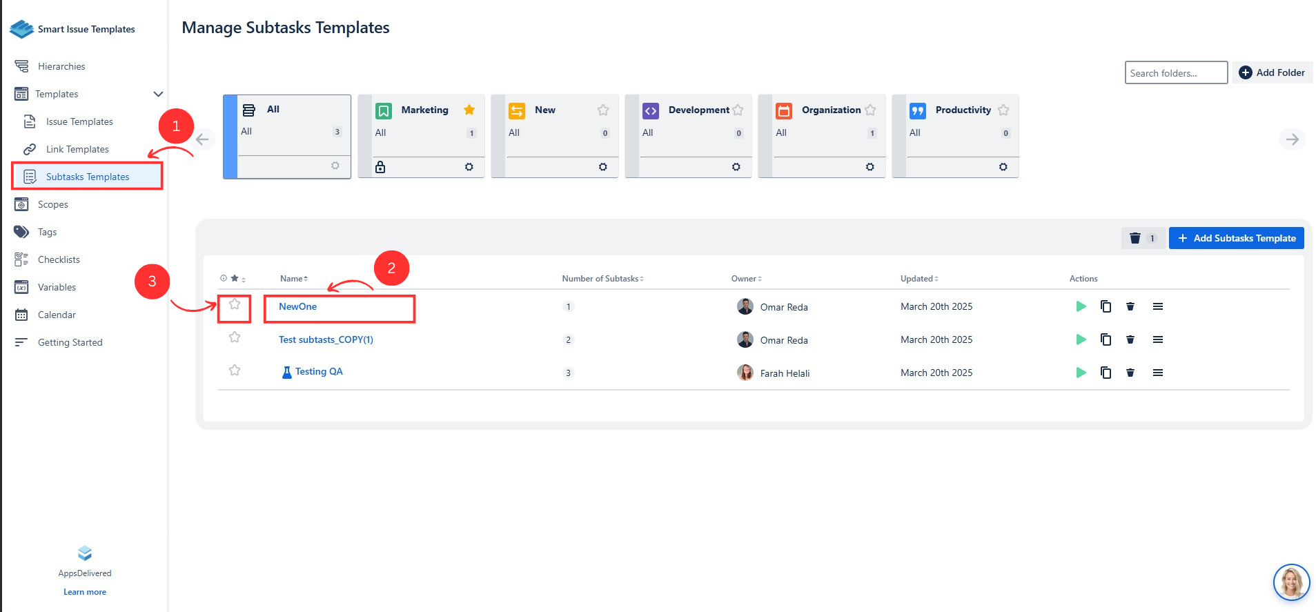Viewport: 1316px width, 612px height.
Task: Open settings gear on Marketing folder
Action: [469, 167]
